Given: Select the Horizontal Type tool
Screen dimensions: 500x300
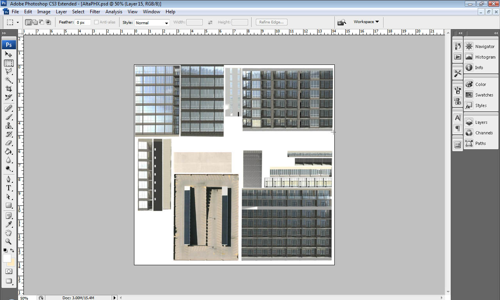Looking at the screenshot, I should point(8,188).
